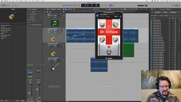181x102 pixels.
Task: Click the Save button at Library bottom
Action: 23,101
